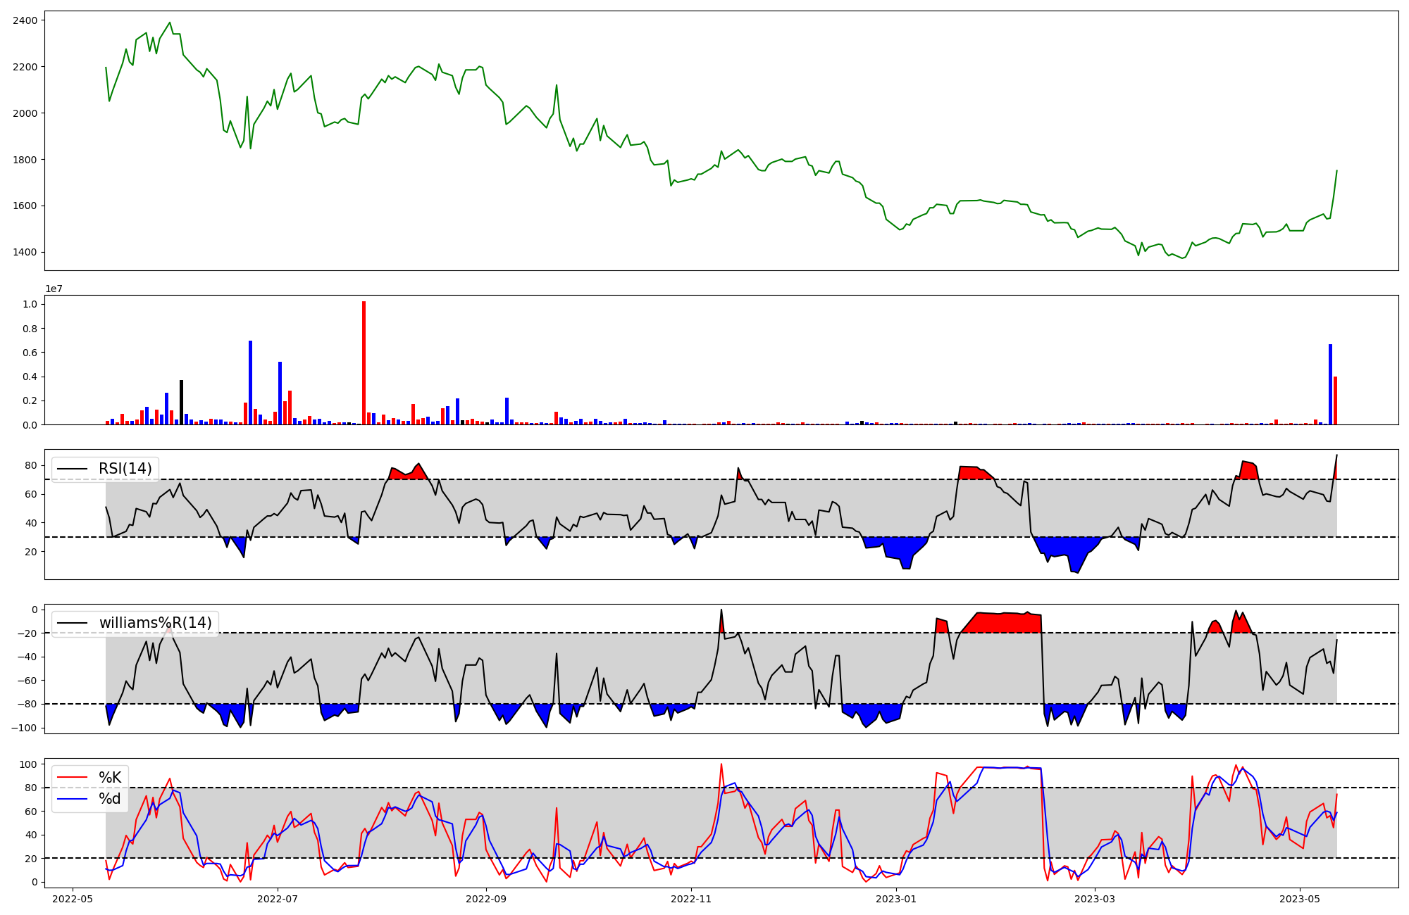Click the -100 tick on Williams %R axis
The image size is (1409, 915).
coord(24,728)
